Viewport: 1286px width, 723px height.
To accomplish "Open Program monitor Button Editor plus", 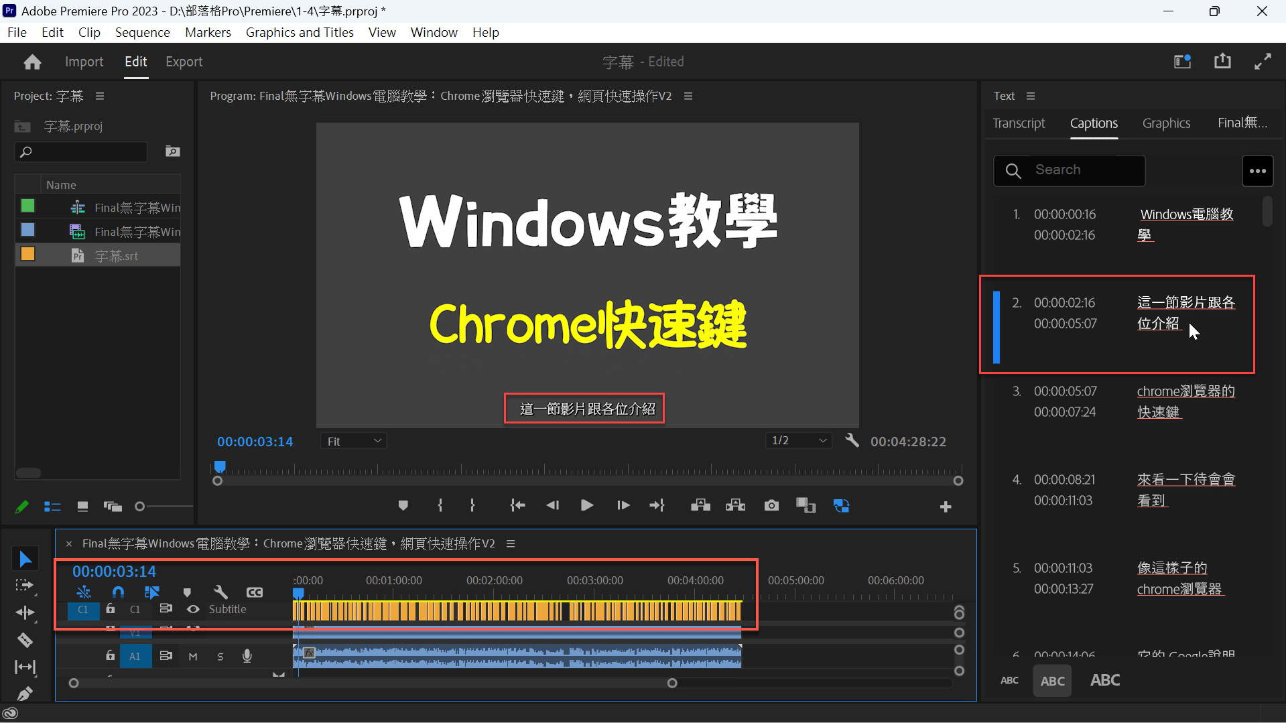I will point(946,507).
